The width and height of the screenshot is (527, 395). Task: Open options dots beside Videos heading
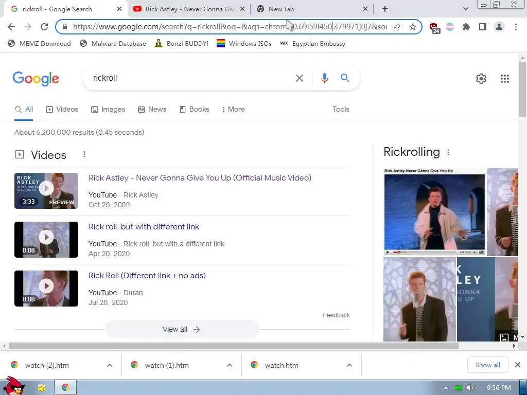tap(84, 154)
